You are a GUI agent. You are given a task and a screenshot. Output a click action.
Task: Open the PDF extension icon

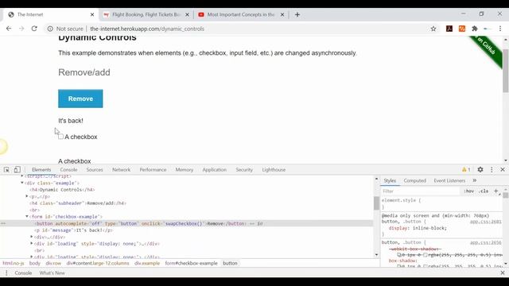449,29
